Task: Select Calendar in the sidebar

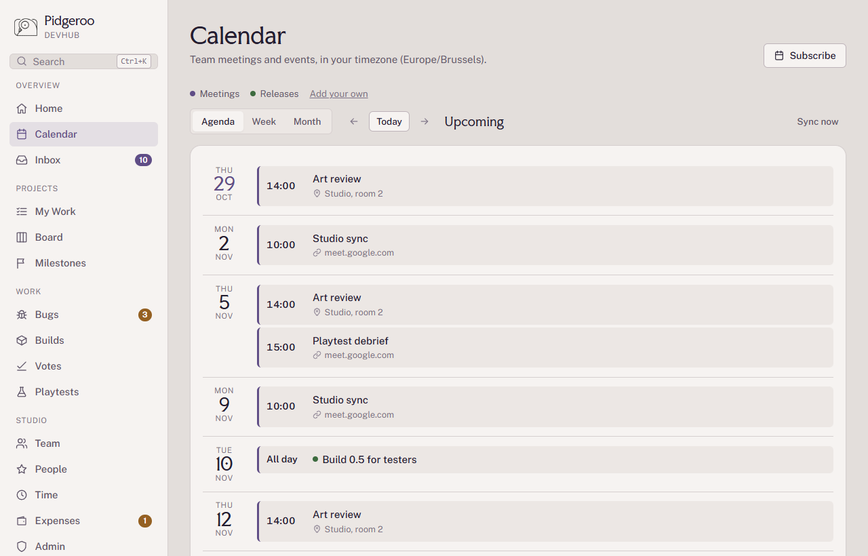Action: (x=83, y=134)
